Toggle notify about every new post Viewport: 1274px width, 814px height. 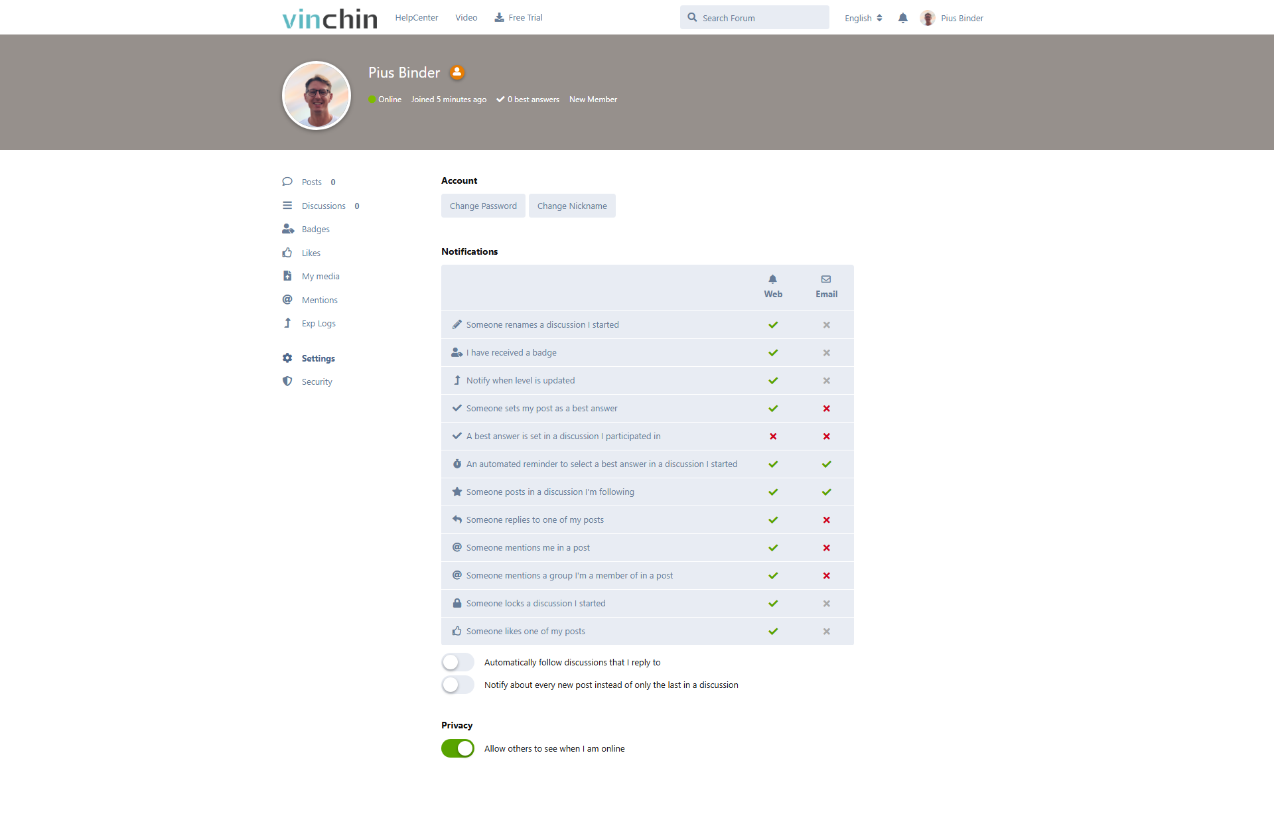(x=458, y=685)
